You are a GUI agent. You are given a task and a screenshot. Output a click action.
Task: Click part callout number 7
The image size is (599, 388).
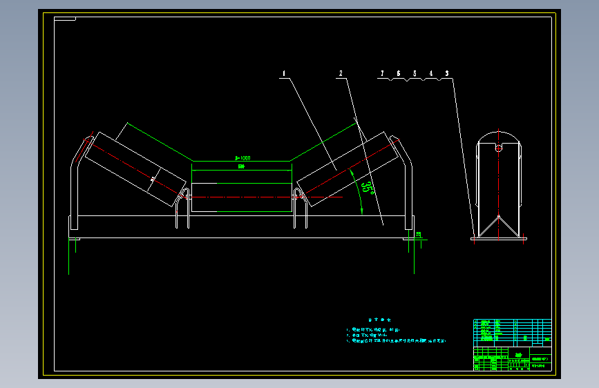coord(382,73)
